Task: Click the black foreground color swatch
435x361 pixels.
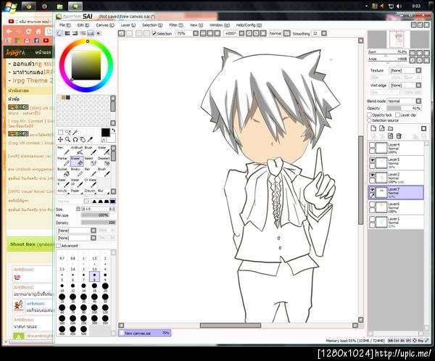Action: tap(105, 133)
